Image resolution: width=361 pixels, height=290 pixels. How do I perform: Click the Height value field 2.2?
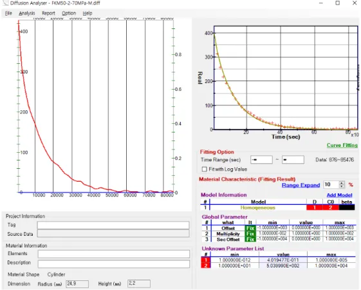(x=139, y=284)
